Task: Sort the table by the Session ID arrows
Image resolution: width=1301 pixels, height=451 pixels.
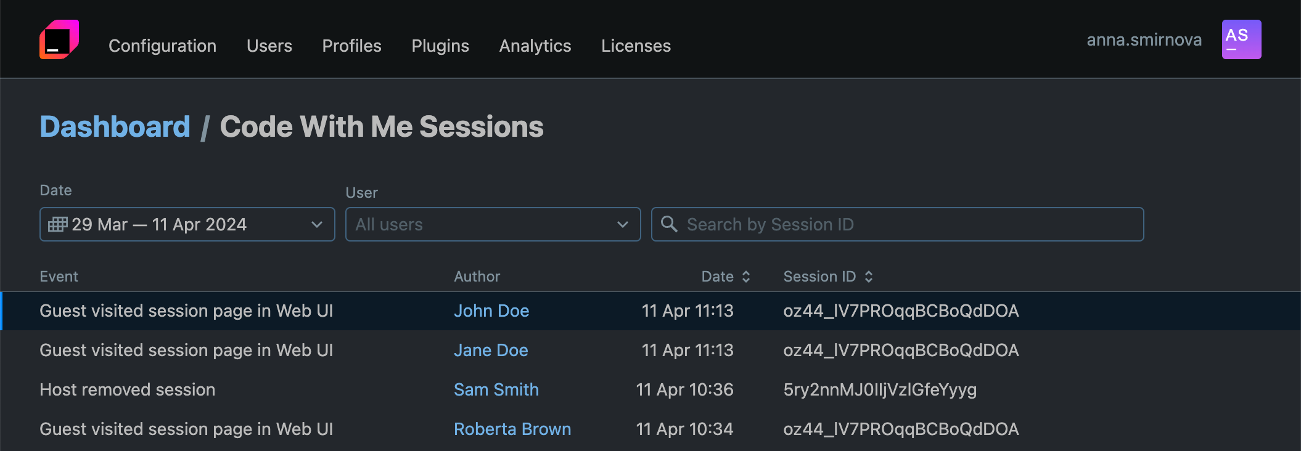Action: 869,277
